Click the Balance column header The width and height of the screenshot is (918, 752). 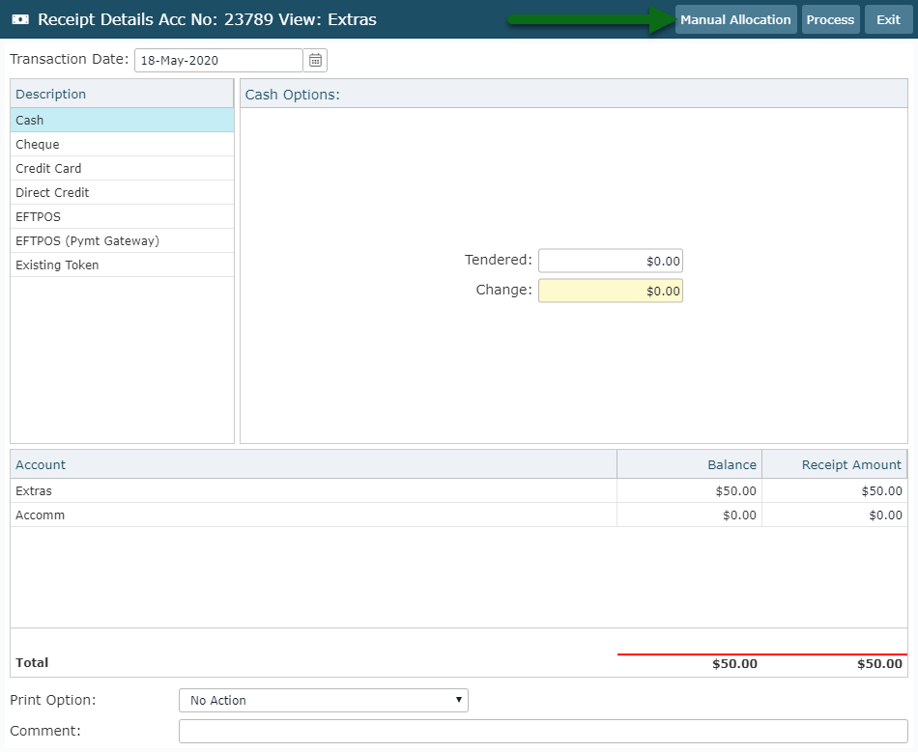click(690, 465)
